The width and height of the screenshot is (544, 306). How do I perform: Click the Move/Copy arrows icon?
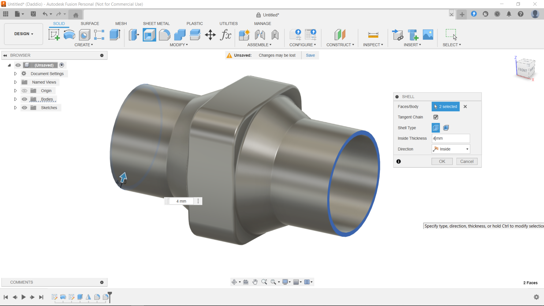click(211, 35)
